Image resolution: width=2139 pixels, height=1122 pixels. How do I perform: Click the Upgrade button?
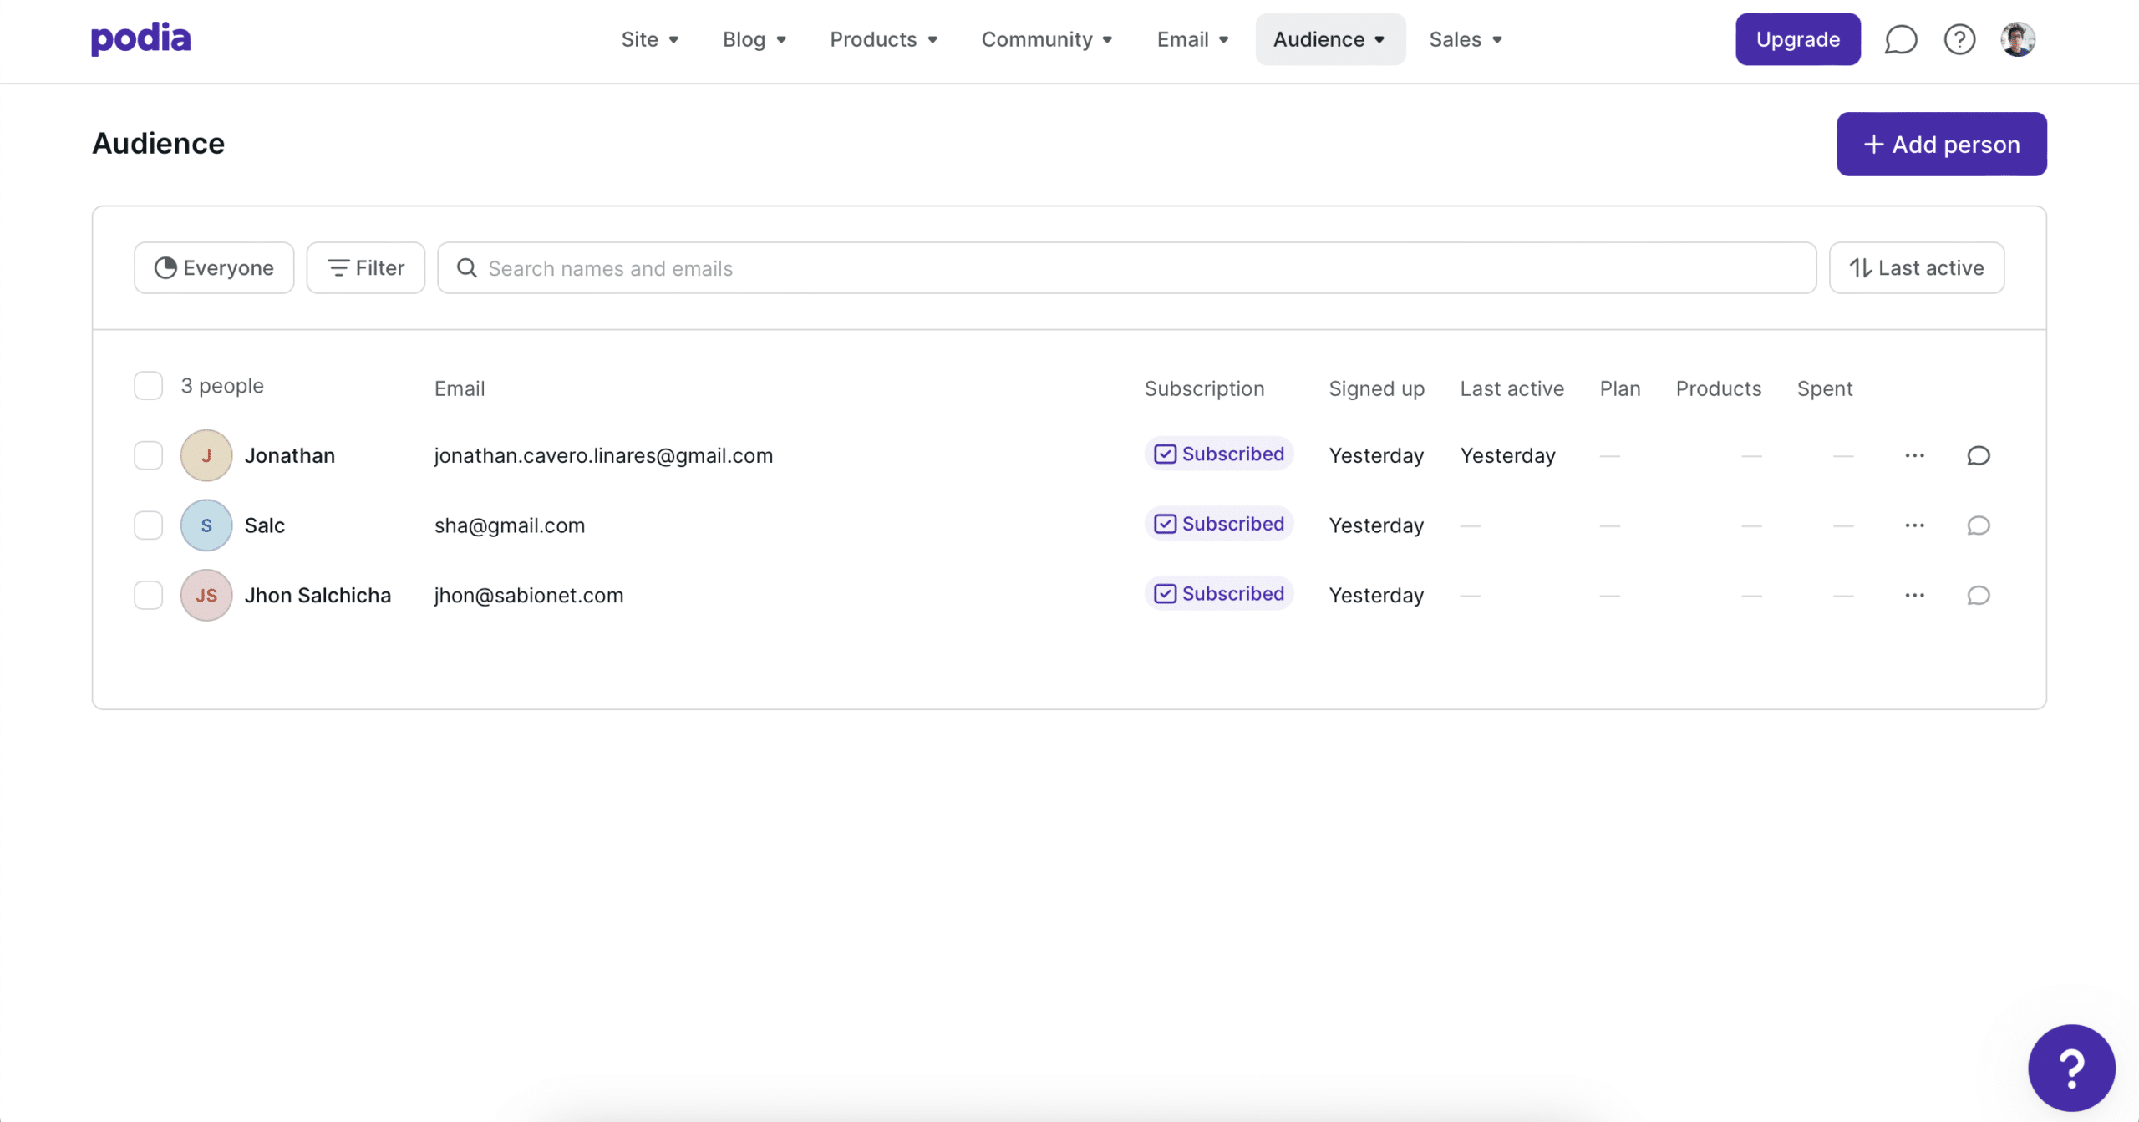pos(1796,38)
